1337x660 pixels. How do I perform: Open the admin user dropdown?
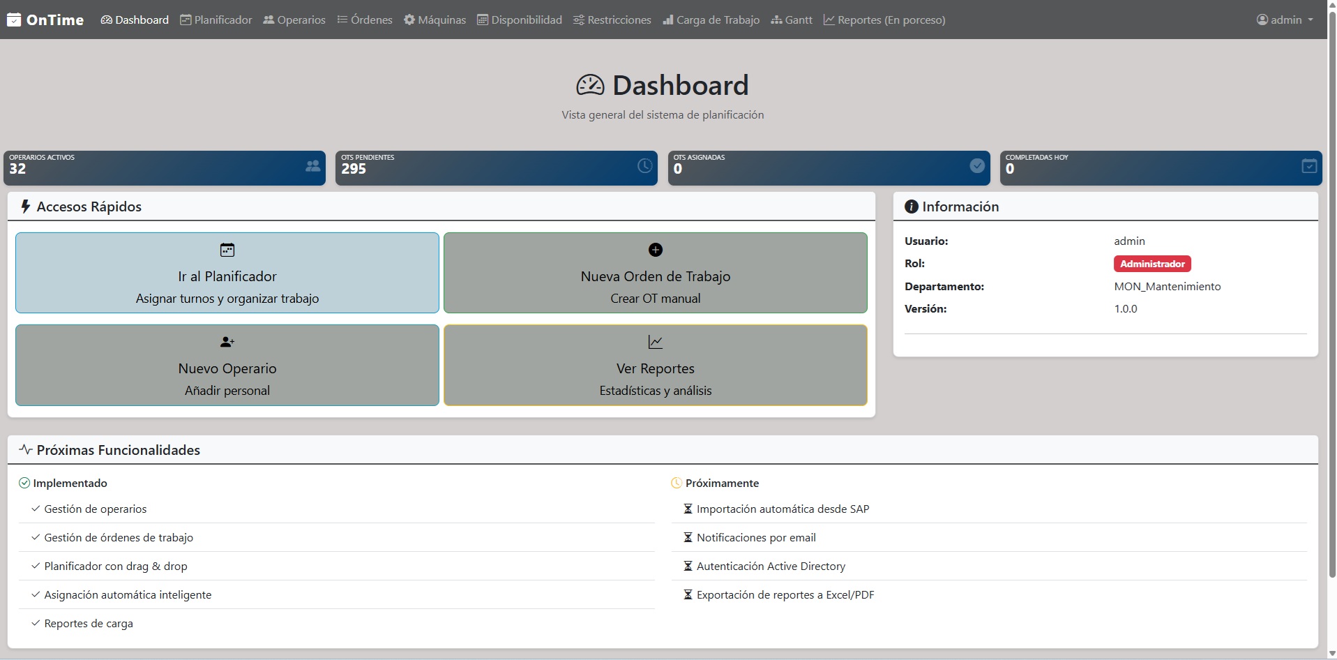pos(1284,20)
